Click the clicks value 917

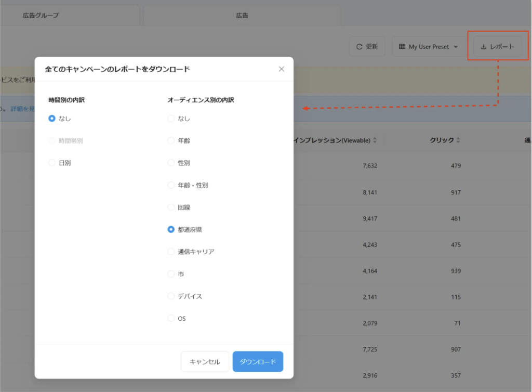click(x=456, y=192)
